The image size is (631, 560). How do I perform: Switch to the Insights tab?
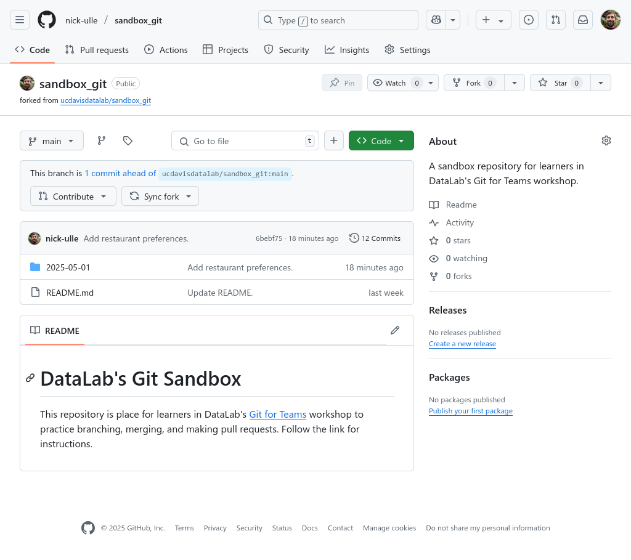coord(346,50)
